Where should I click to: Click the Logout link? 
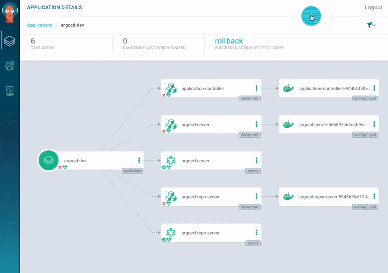coord(373,8)
